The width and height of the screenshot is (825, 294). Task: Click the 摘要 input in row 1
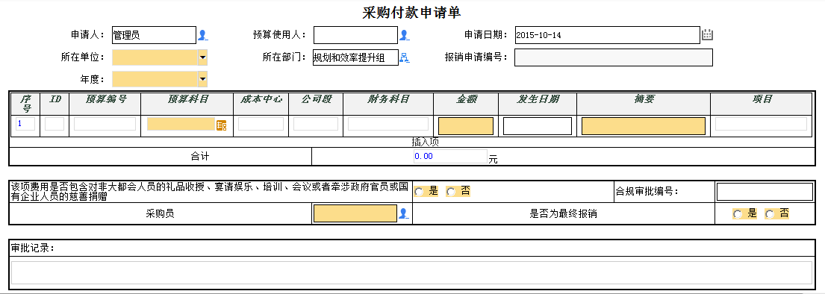click(644, 126)
